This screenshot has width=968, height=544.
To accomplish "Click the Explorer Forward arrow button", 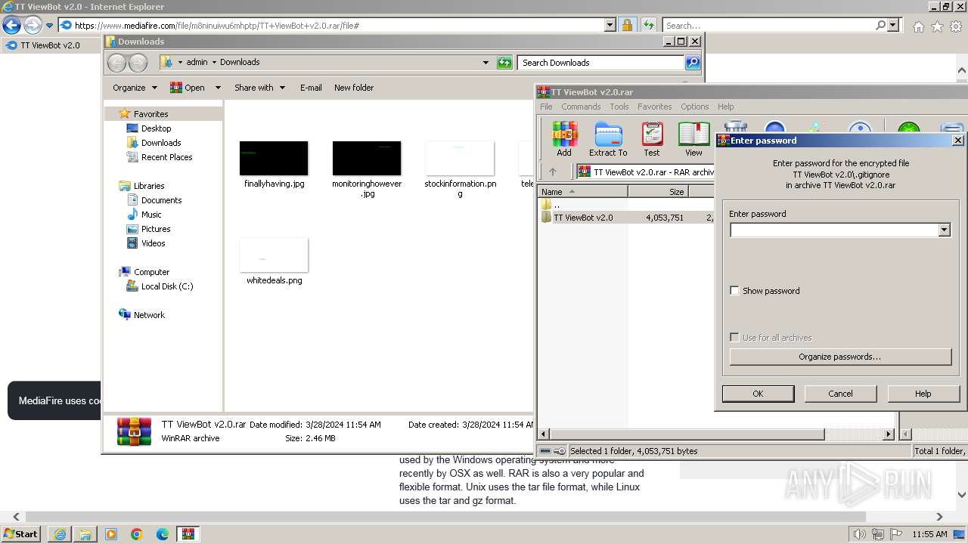I will click(x=138, y=63).
